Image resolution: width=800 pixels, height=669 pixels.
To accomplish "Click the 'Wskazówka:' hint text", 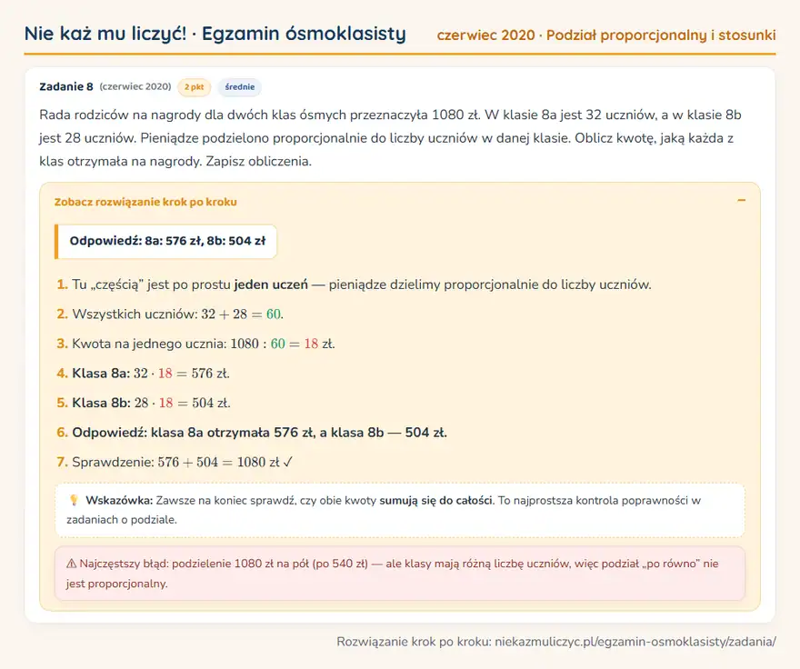I will click(x=119, y=501).
